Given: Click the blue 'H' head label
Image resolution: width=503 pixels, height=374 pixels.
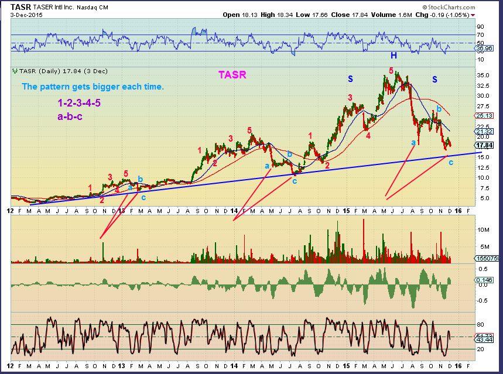Looking at the screenshot, I should (393, 56).
